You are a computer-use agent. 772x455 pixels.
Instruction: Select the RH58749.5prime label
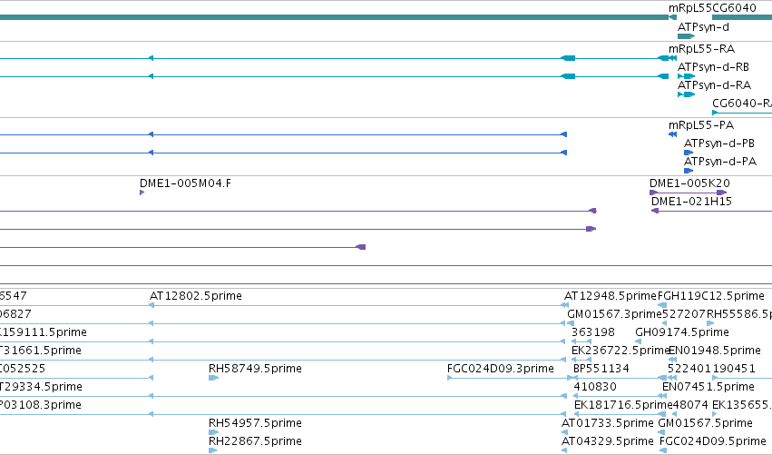[x=255, y=369]
